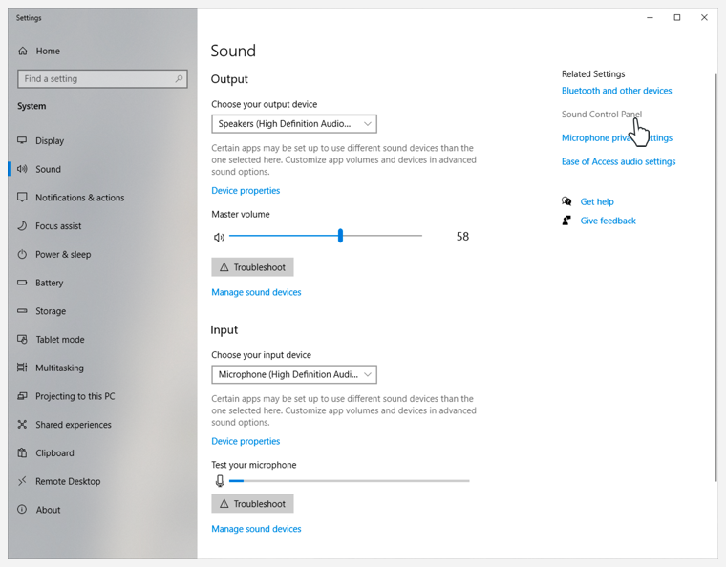Click the search magnifier icon
Image resolution: width=726 pixels, height=567 pixels.
click(x=179, y=79)
